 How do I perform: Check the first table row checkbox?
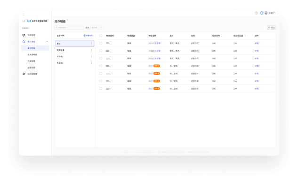coord(101,43)
